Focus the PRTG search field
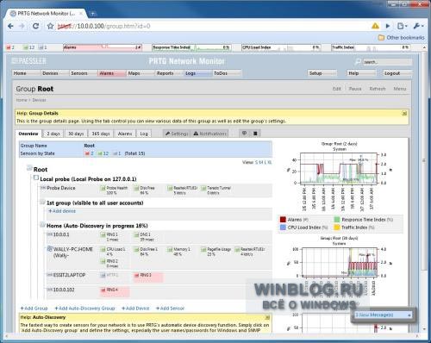 coord(387,62)
